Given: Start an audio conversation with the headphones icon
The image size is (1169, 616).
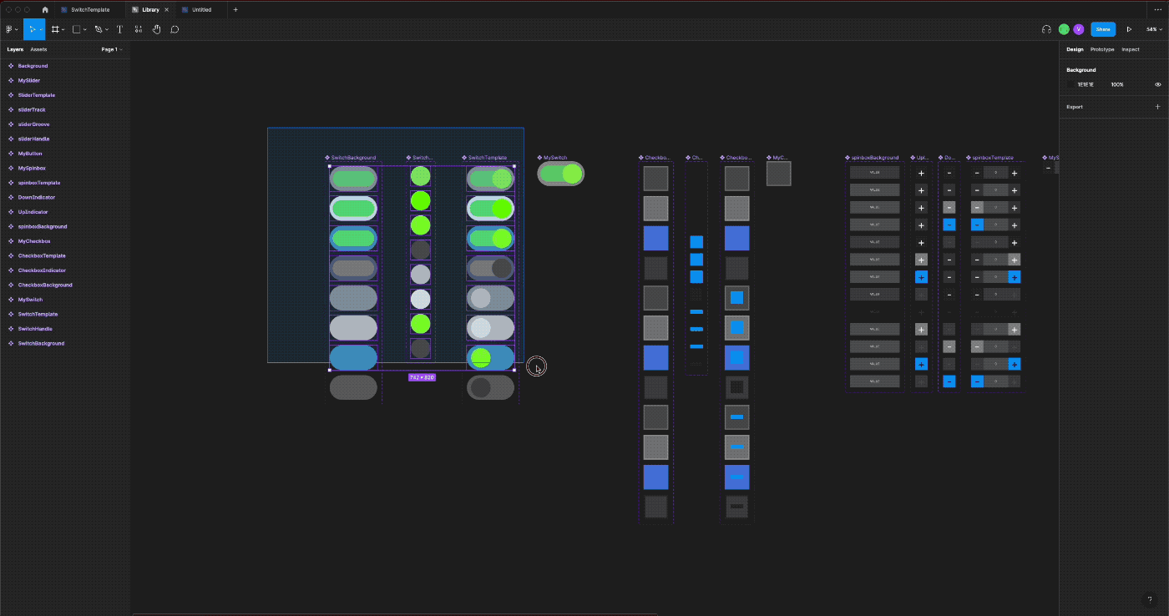Looking at the screenshot, I should (1046, 29).
